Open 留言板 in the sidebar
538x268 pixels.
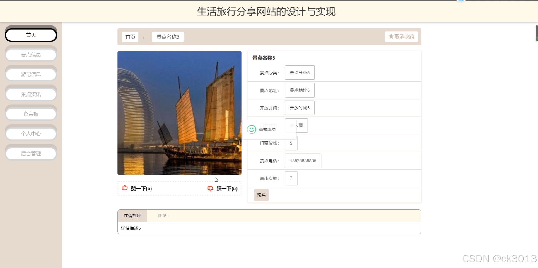tap(31, 114)
